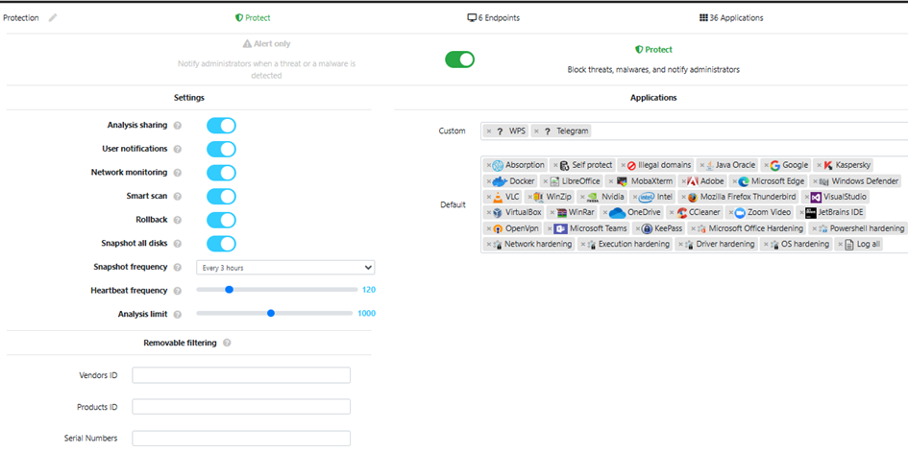This screenshot has width=908, height=452.
Task: Click the Microsoft Office Hardening tag
Action: tap(748, 229)
